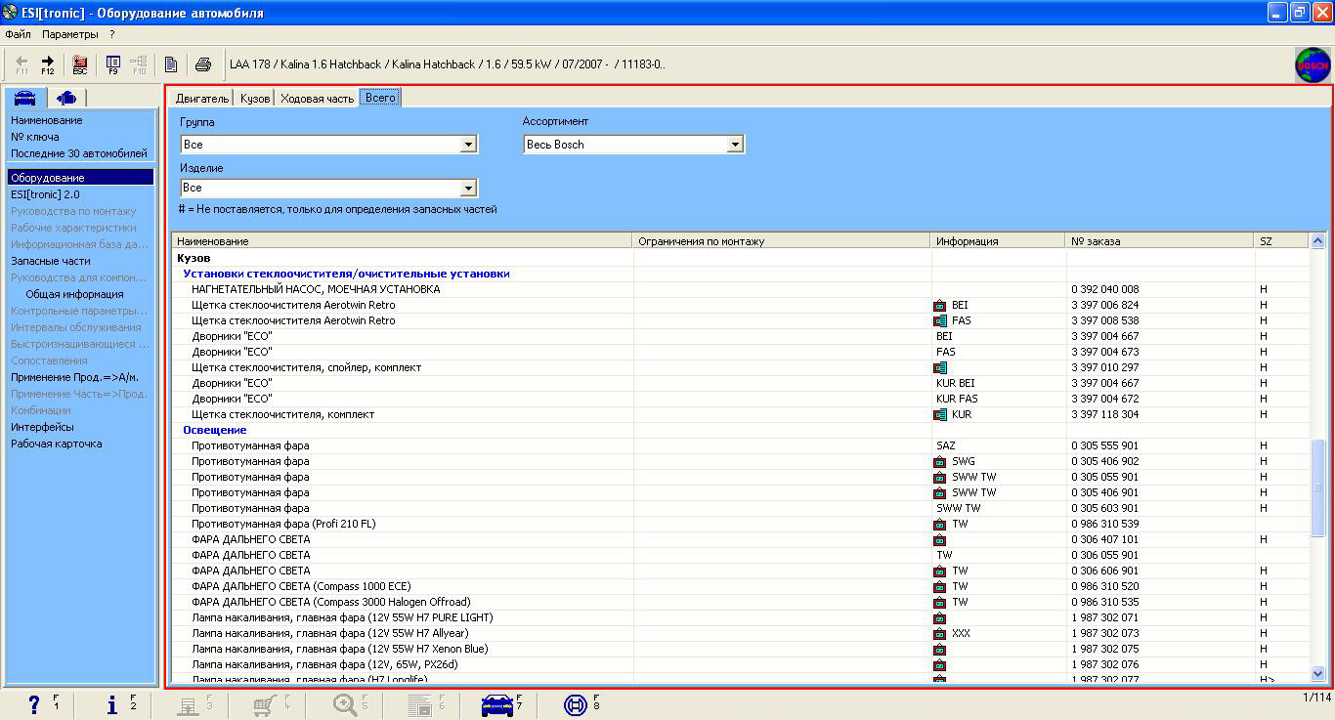1335x720 pixels.
Task: Click the F8 Bosch logo icon
Action: [x=576, y=704]
